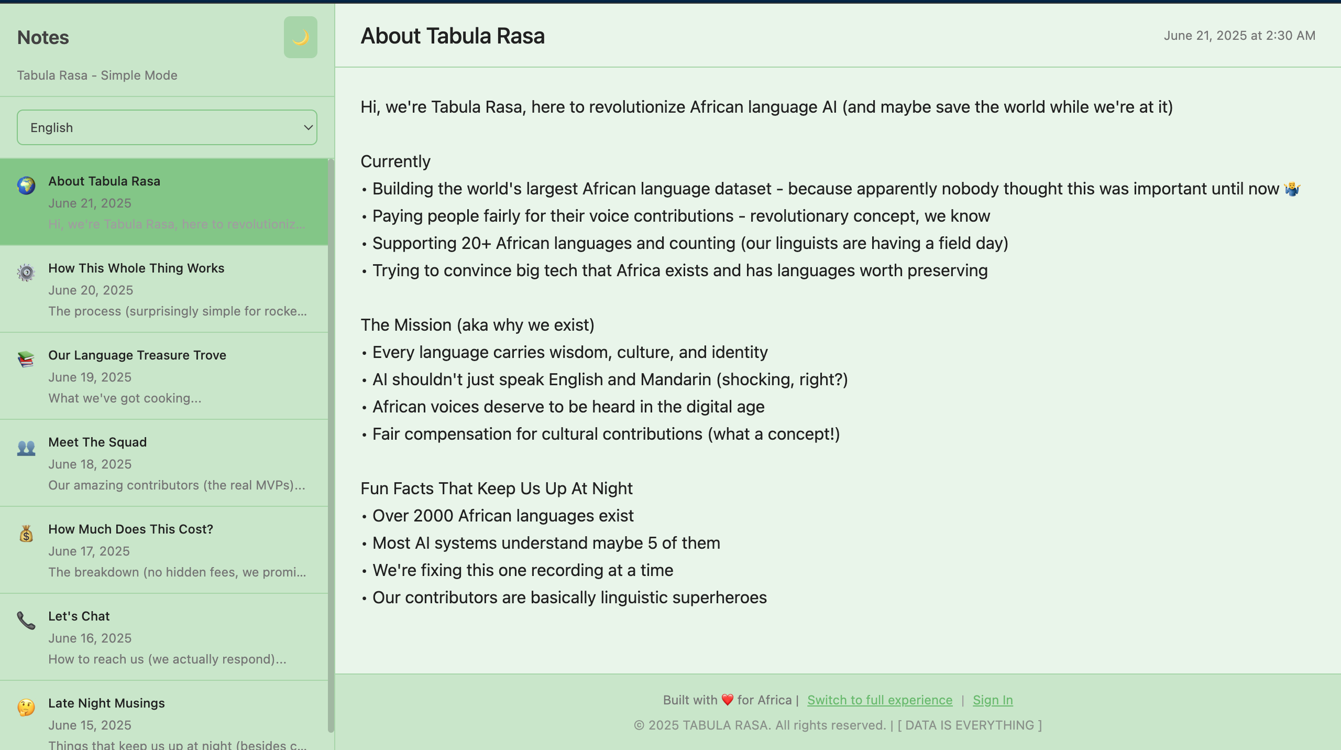Open the Meet The Squad note title
The image size is (1341, 750).
coord(97,442)
